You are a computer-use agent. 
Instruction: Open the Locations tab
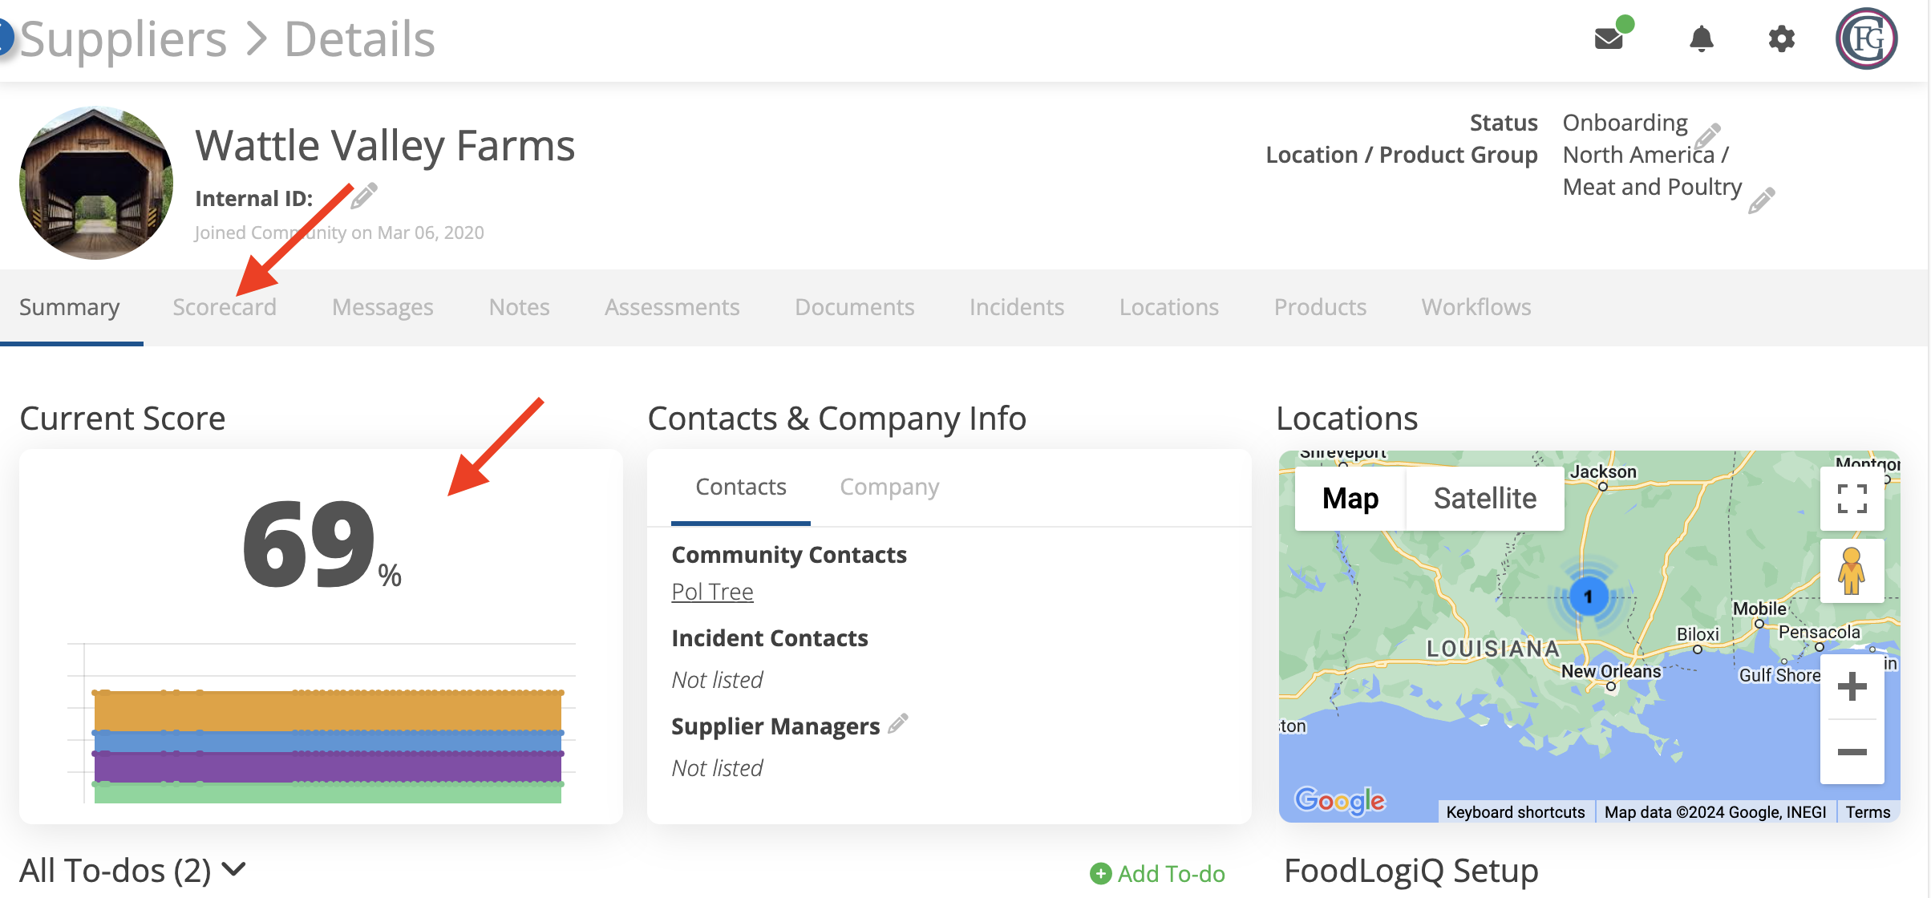(1168, 307)
